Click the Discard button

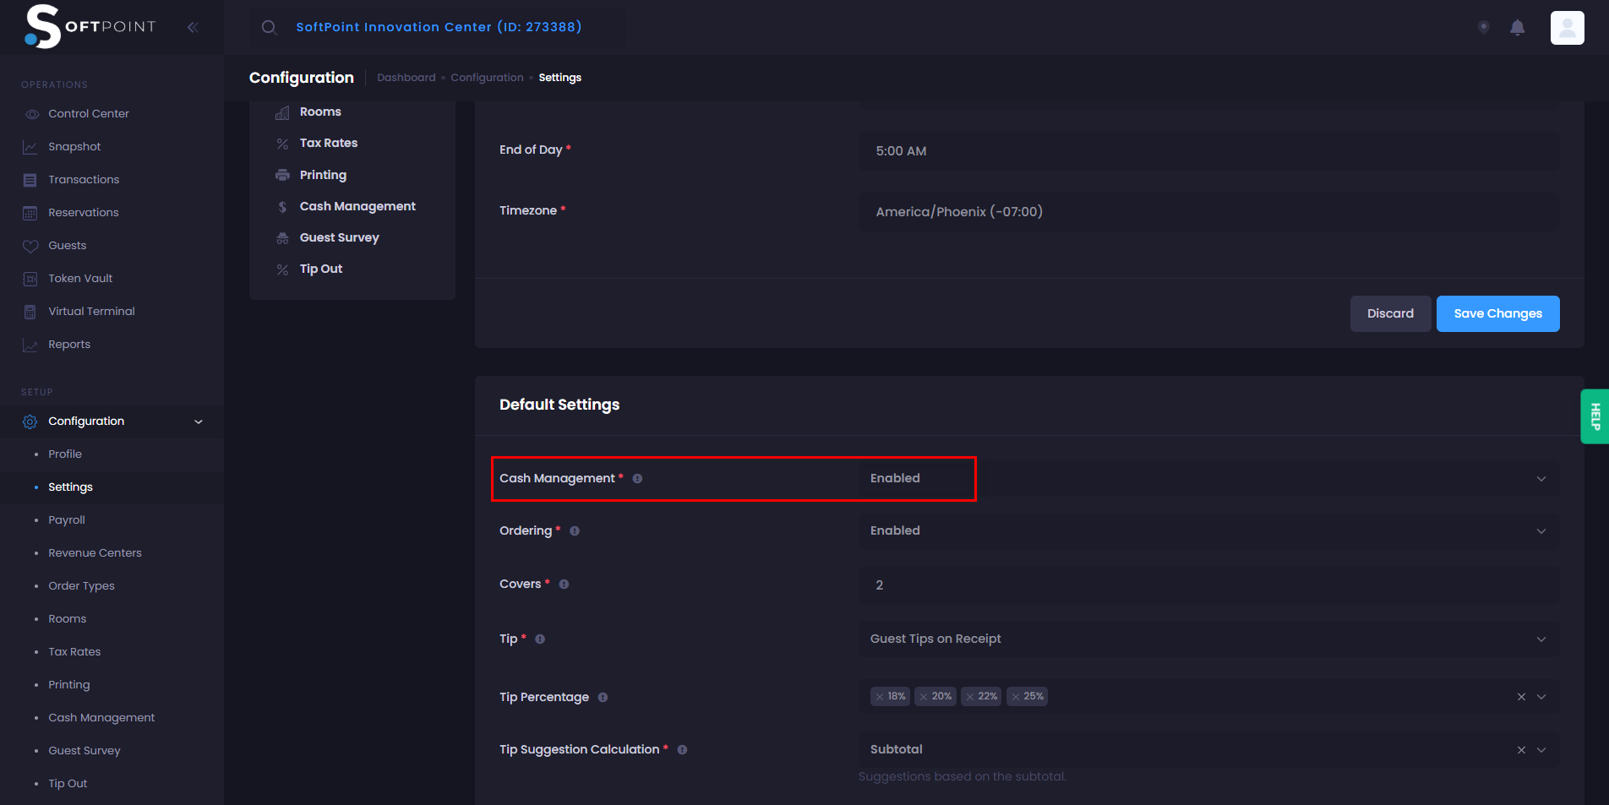click(x=1389, y=314)
